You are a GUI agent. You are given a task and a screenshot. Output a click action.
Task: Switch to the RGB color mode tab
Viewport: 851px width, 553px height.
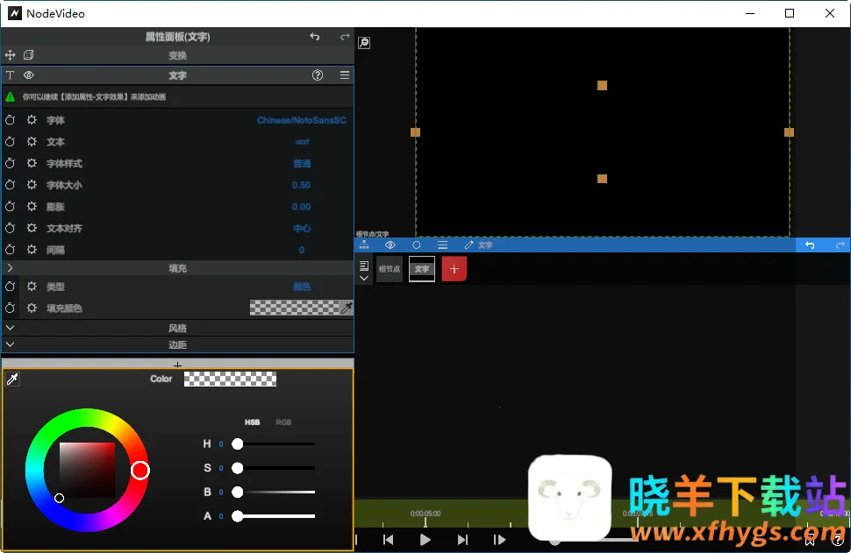[x=283, y=422]
